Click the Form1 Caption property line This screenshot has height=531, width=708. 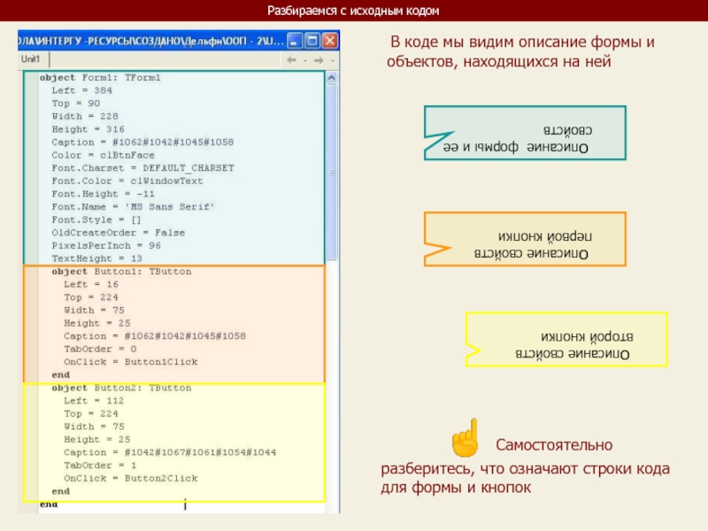coord(142,142)
